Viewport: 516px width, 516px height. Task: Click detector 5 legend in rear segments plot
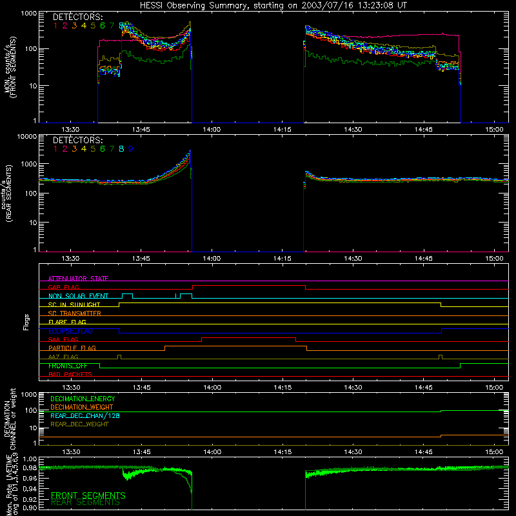pos(93,149)
